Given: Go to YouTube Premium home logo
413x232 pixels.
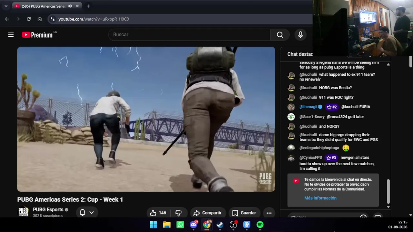Looking at the screenshot, I should [37, 35].
